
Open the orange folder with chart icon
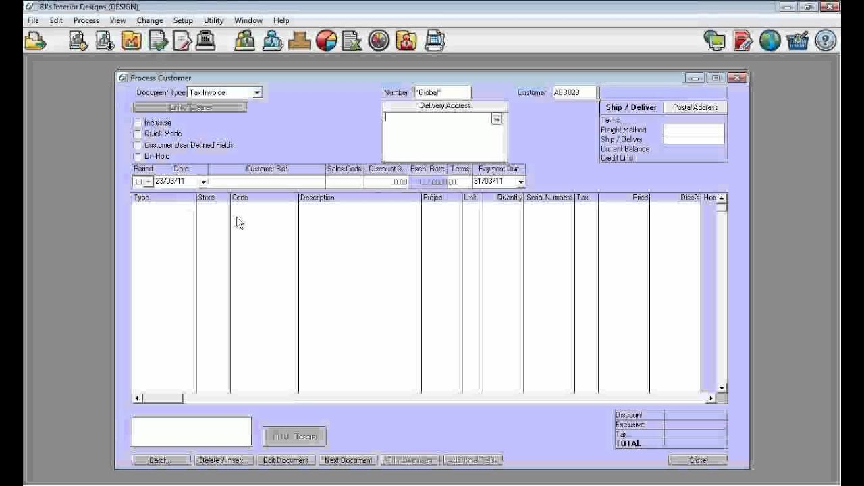point(132,41)
